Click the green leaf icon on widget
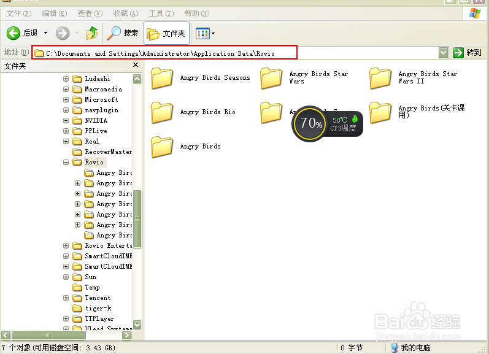 click(x=355, y=119)
